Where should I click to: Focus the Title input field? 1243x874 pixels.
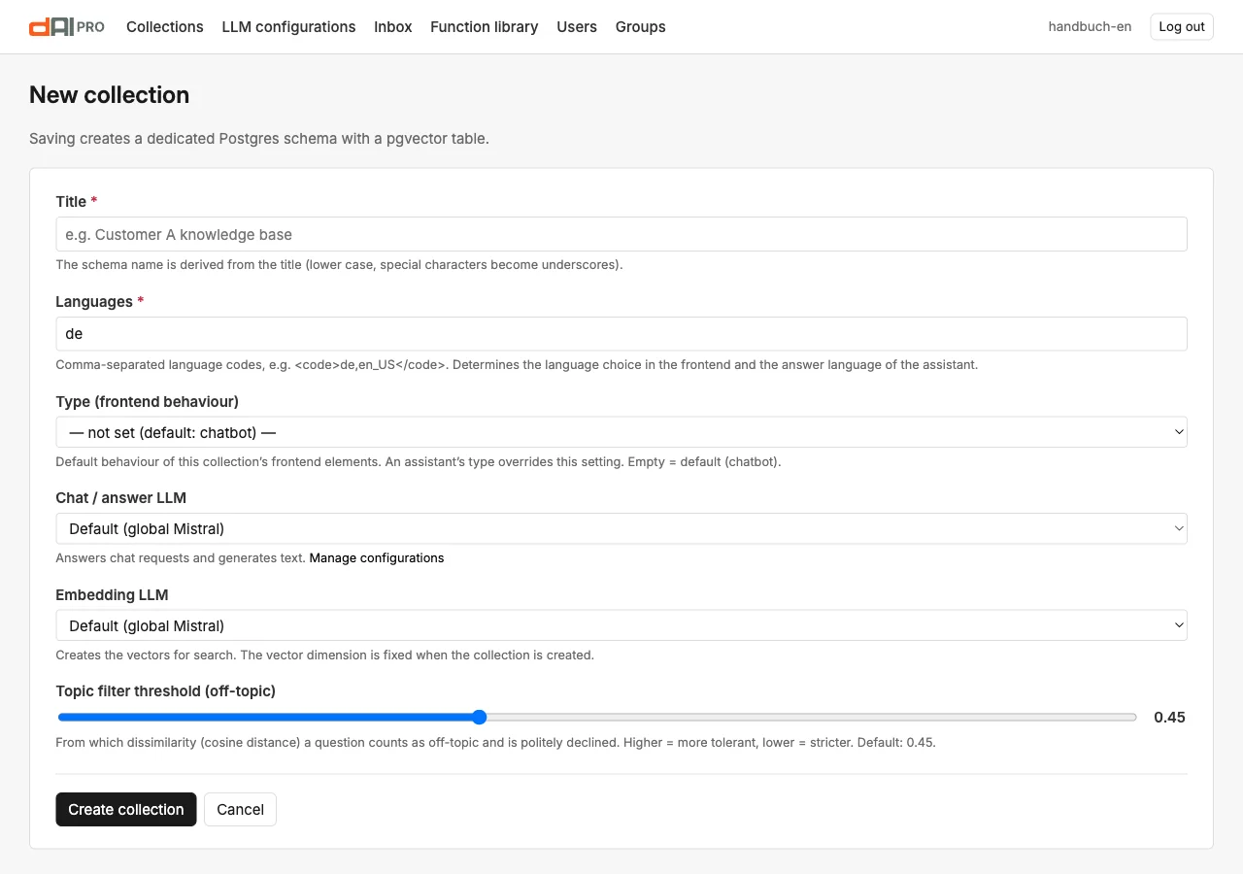click(x=621, y=234)
